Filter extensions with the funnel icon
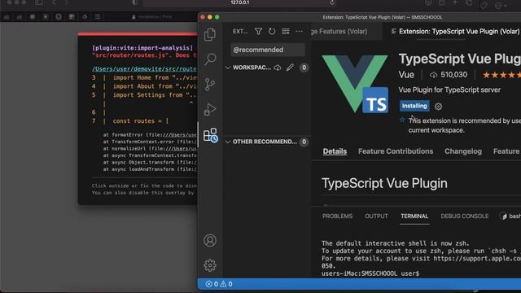The height and width of the screenshot is (293, 521). [258, 31]
